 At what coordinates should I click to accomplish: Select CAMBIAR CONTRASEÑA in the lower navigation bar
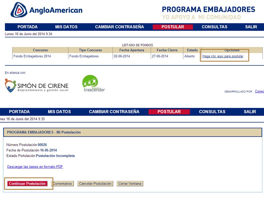coord(114,112)
